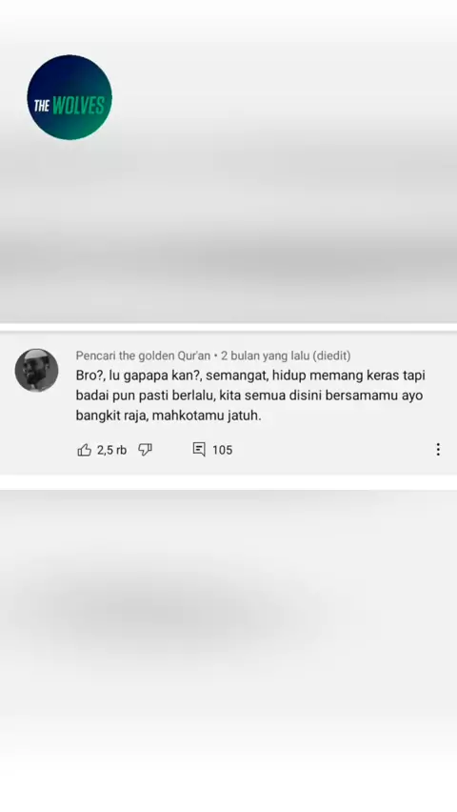Click the '(diedit)' edited label
This screenshot has width=457, height=812.
331,355
